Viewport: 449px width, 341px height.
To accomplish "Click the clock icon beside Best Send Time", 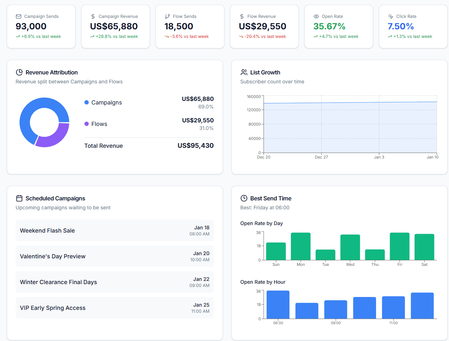I will click(x=244, y=198).
